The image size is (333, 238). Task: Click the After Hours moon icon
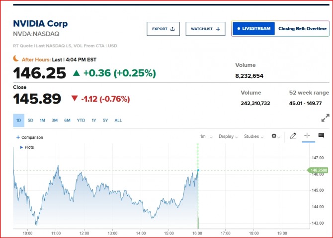16,59
